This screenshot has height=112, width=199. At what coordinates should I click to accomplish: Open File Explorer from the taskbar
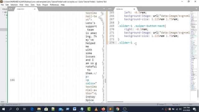click(39, 109)
